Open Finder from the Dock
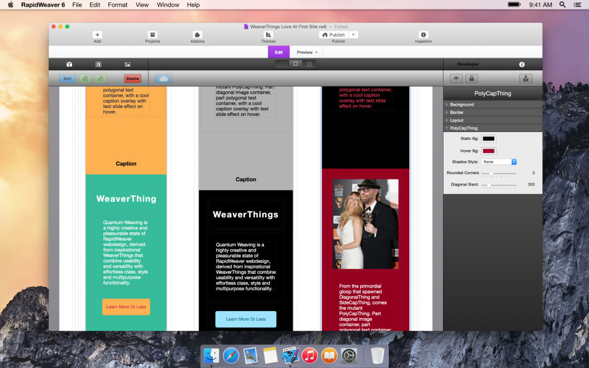Viewport: 589px width, 368px height. [212, 355]
